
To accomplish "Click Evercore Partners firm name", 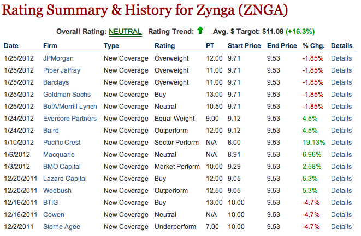I will click(70, 118).
